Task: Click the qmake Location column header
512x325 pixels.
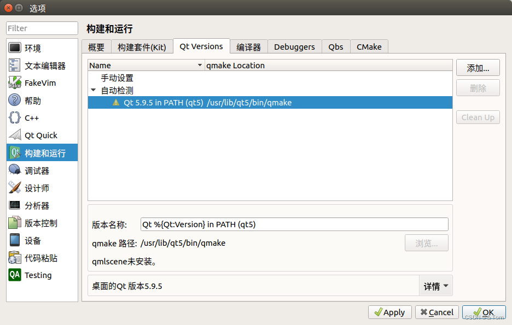Action: coord(329,65)
